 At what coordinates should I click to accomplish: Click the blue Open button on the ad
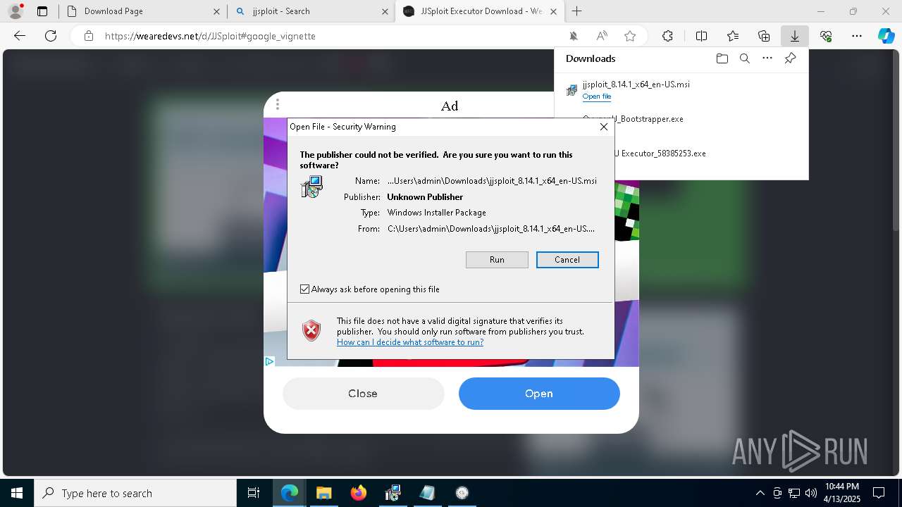539,394
